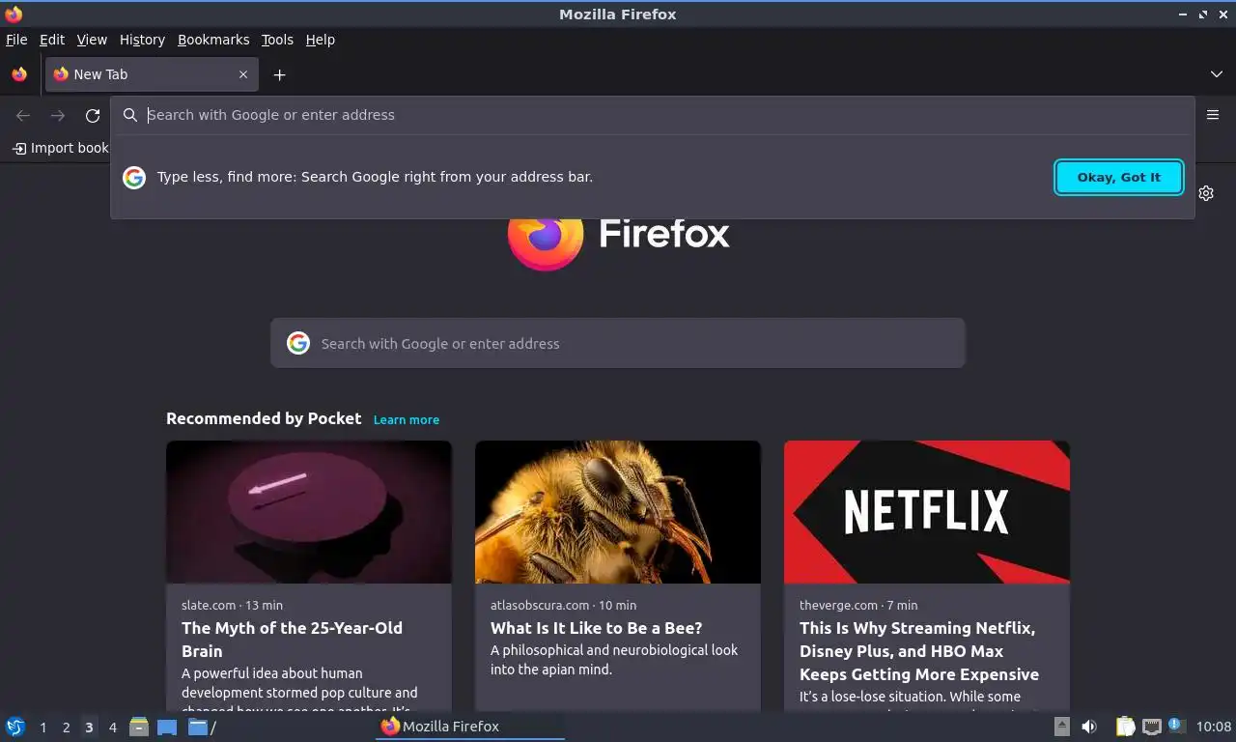
Task: Click What Is It Like to Be a Bee? headline
Action: point(597,628)
